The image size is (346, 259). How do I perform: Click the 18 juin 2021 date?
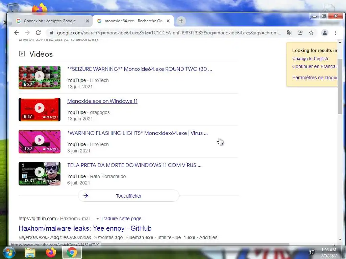[80, 119]
